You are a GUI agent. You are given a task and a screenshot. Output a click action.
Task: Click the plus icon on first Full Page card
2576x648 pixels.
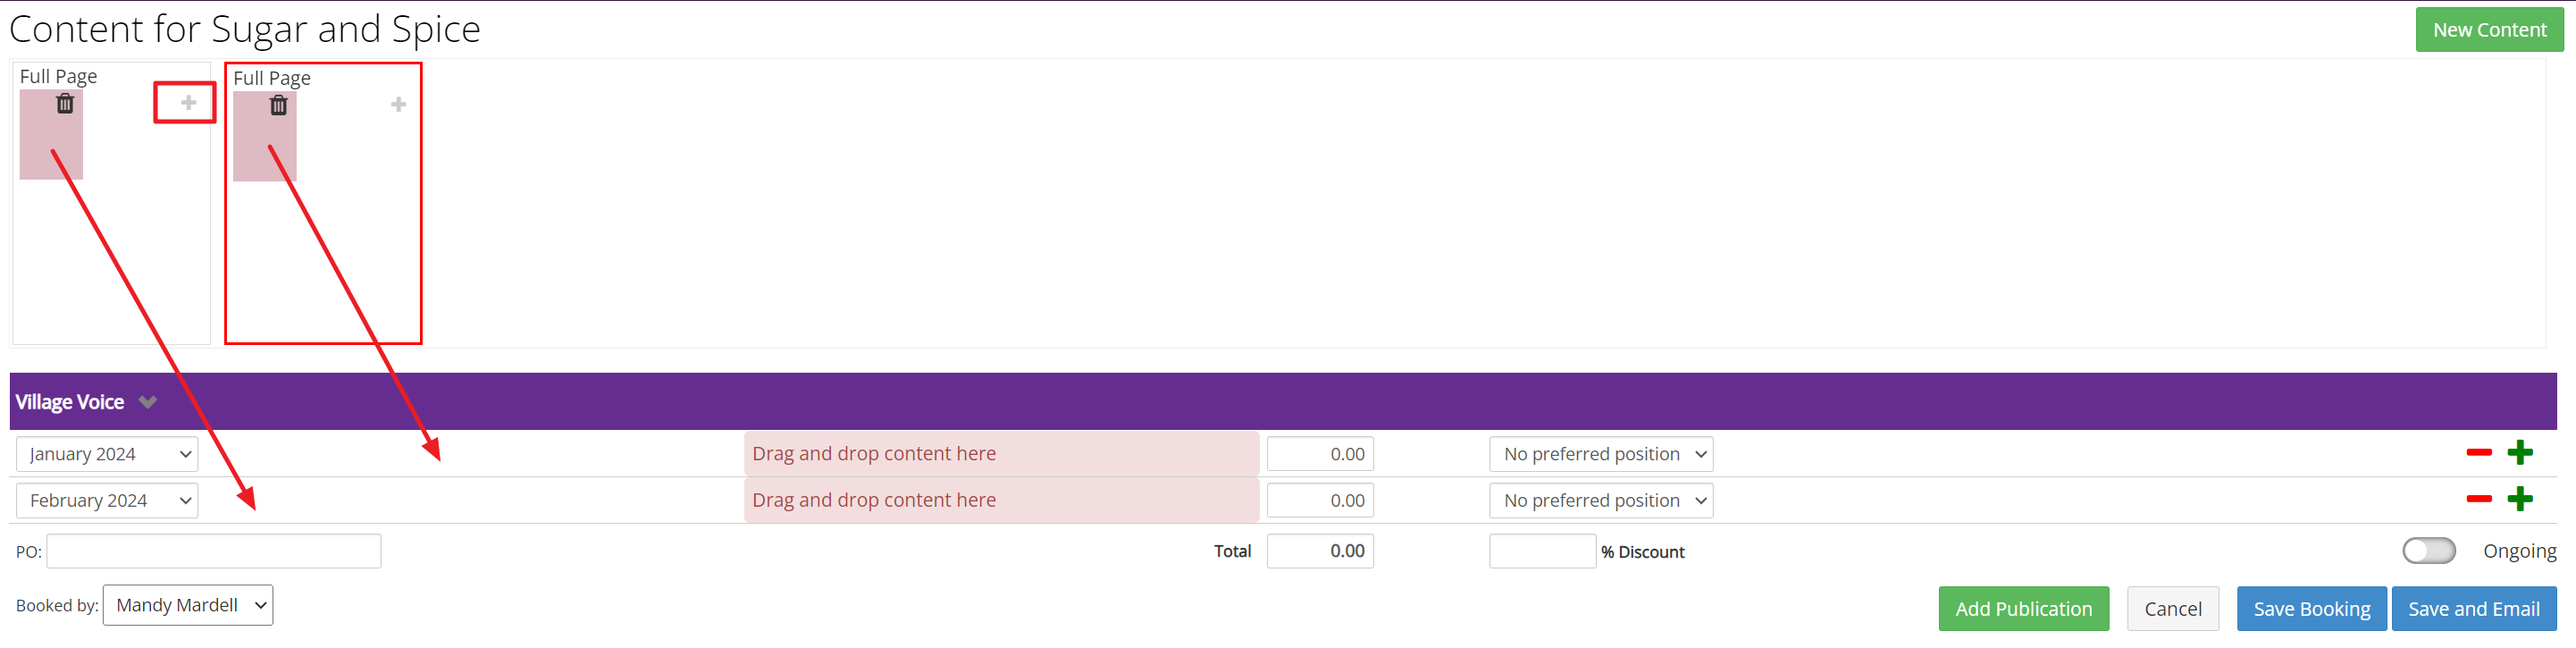pyautogui.click(x=188, y=102)
